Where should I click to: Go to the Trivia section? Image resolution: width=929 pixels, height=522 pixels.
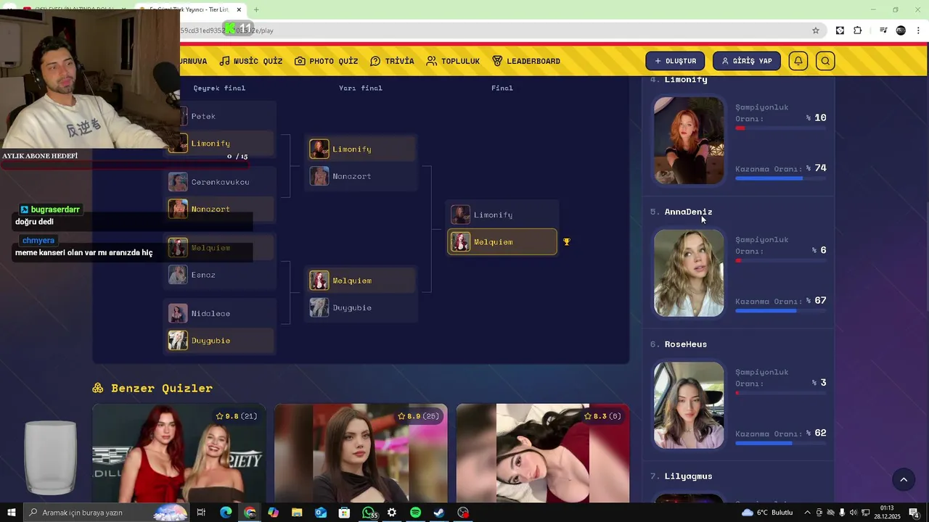[x=392, y=61]
